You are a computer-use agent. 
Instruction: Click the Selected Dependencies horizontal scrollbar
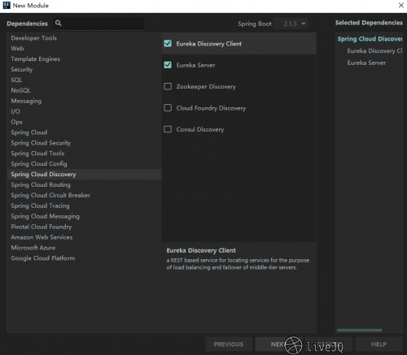point(359,330)
